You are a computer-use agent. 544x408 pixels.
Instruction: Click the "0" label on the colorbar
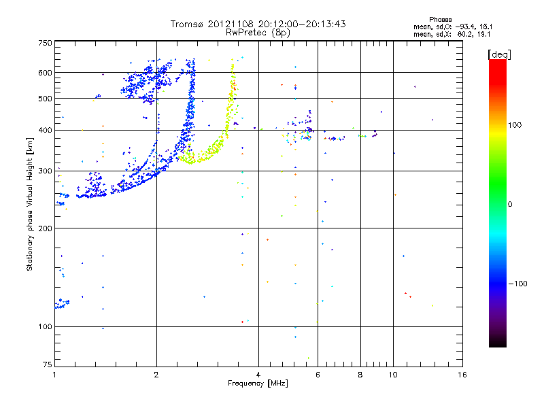pos(510,205)
